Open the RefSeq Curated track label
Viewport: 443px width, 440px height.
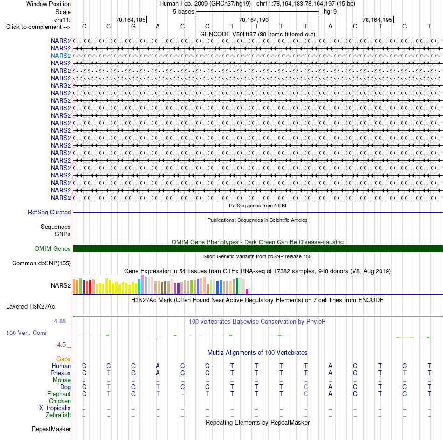pos(49,212)
